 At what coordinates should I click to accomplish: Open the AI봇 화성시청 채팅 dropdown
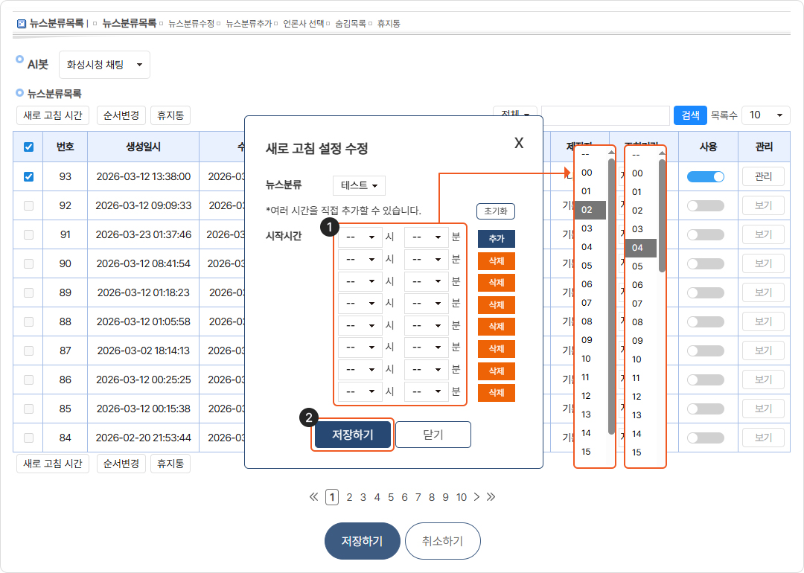click(104, 65)
